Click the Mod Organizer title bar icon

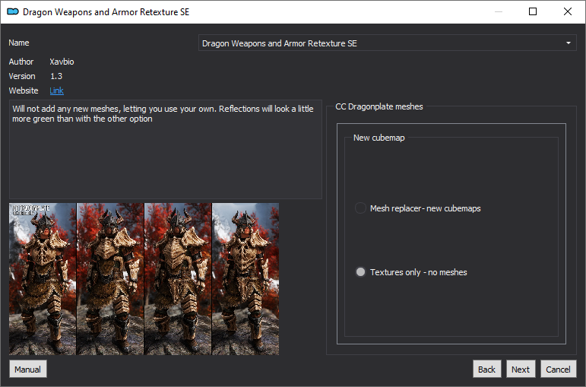(13, 11)
